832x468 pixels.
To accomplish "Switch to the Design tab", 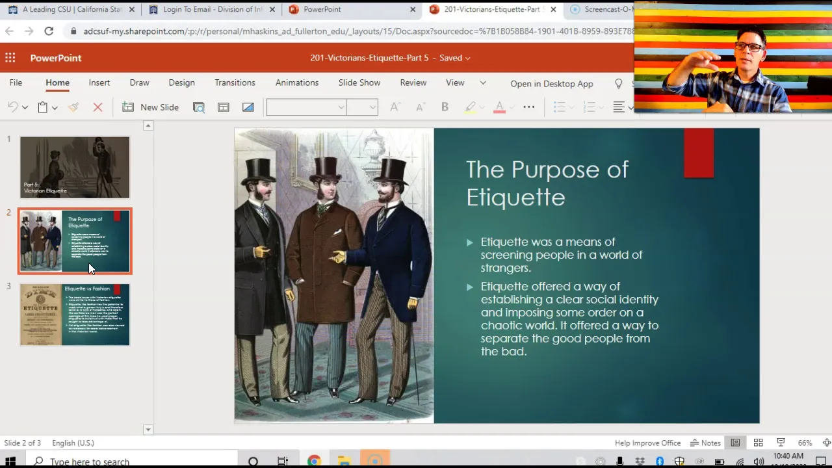I will point(181,83).
